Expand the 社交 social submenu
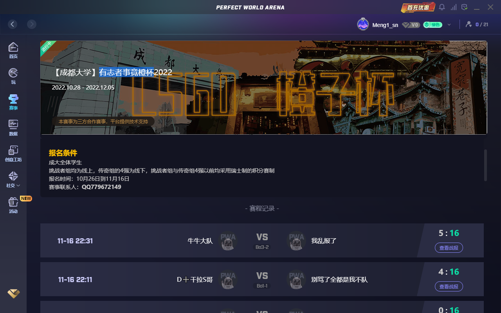This screenshot has width=501, height=313. pyautogui.click(x=13, y=179)
